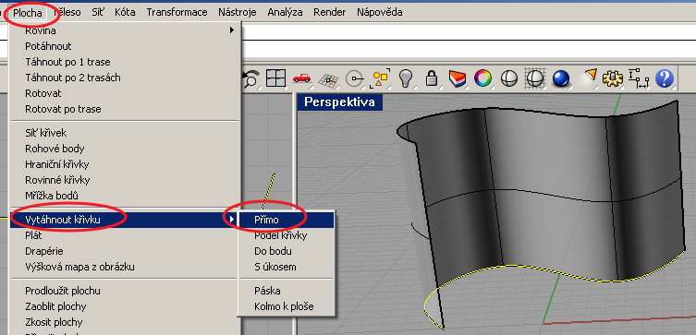
Task: Click the select objects shapes icon
Action: [381, 78]
